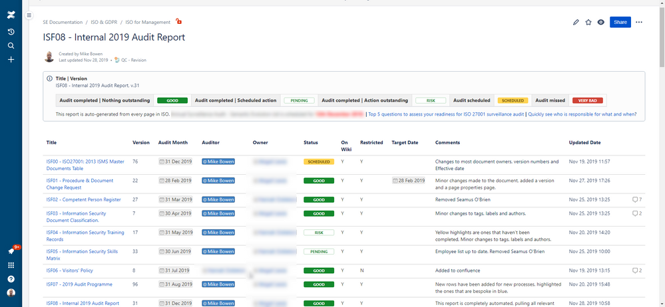Open ISF00 - ISO27001 ISMS Master Documents Table
This screenshot has width=665, height=307.
tap(85, 165)
